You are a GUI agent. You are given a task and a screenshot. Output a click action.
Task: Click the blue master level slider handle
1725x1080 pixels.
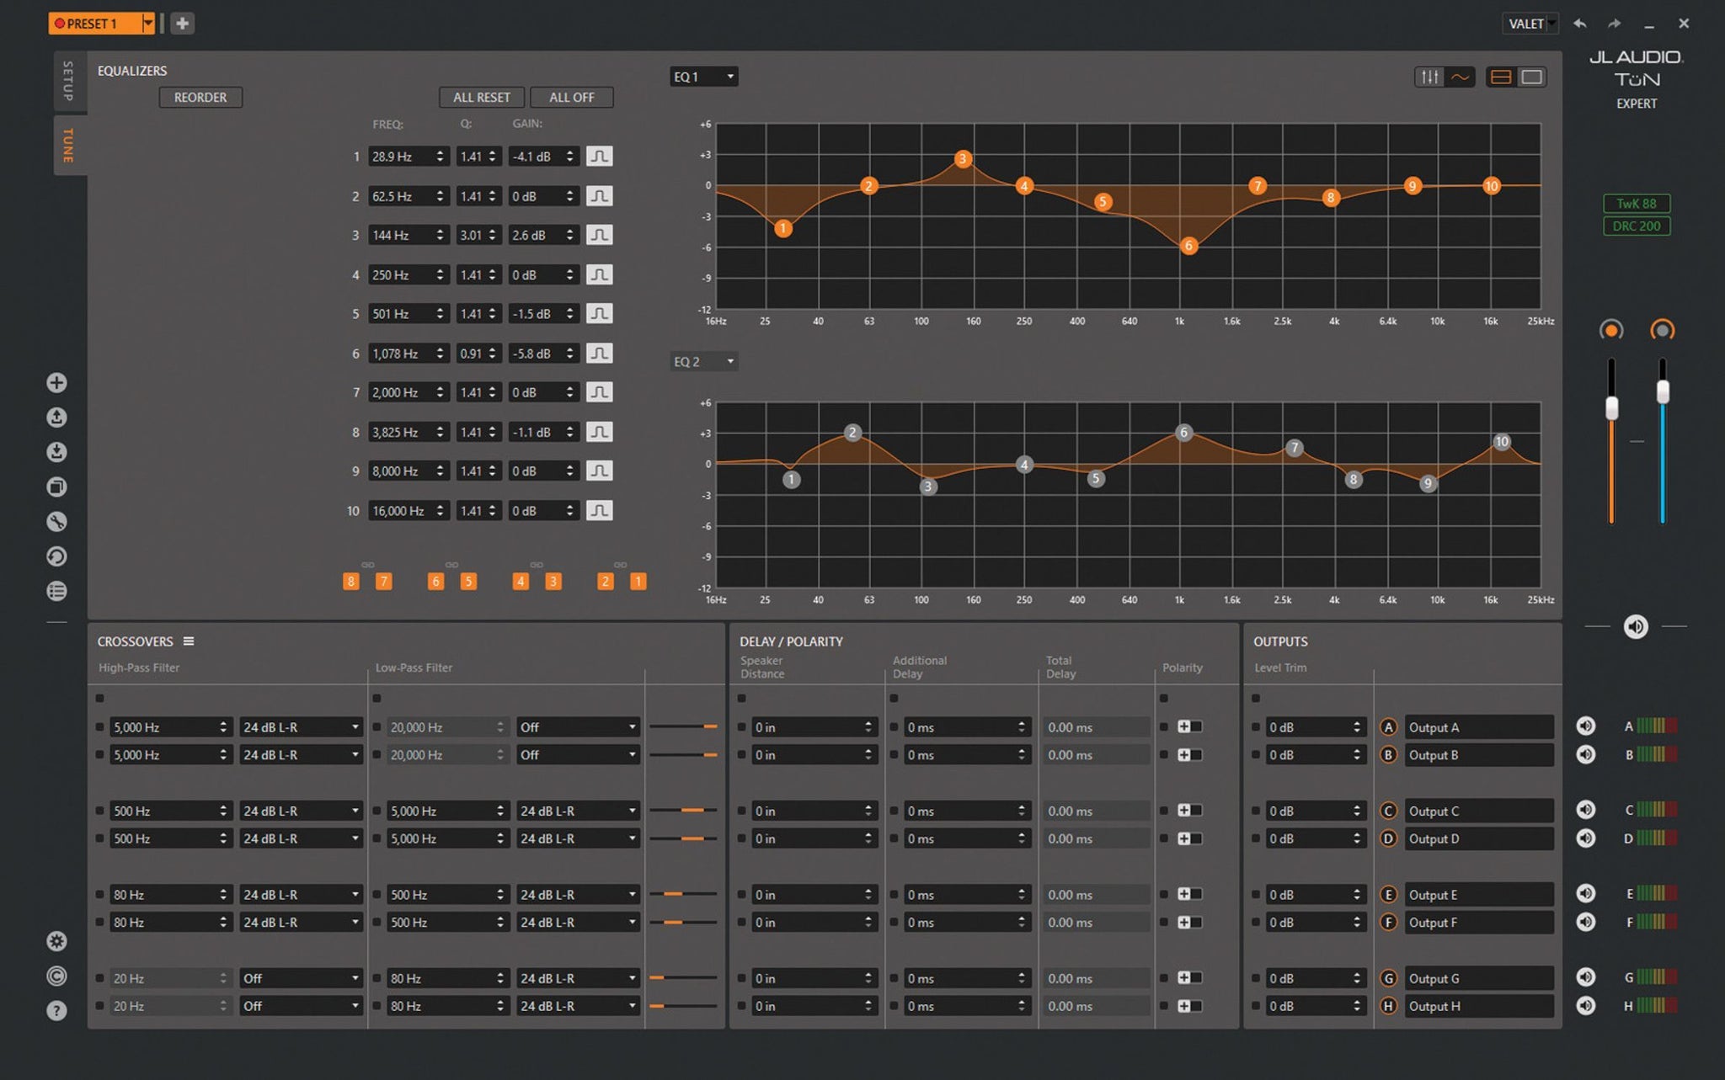1662,392
